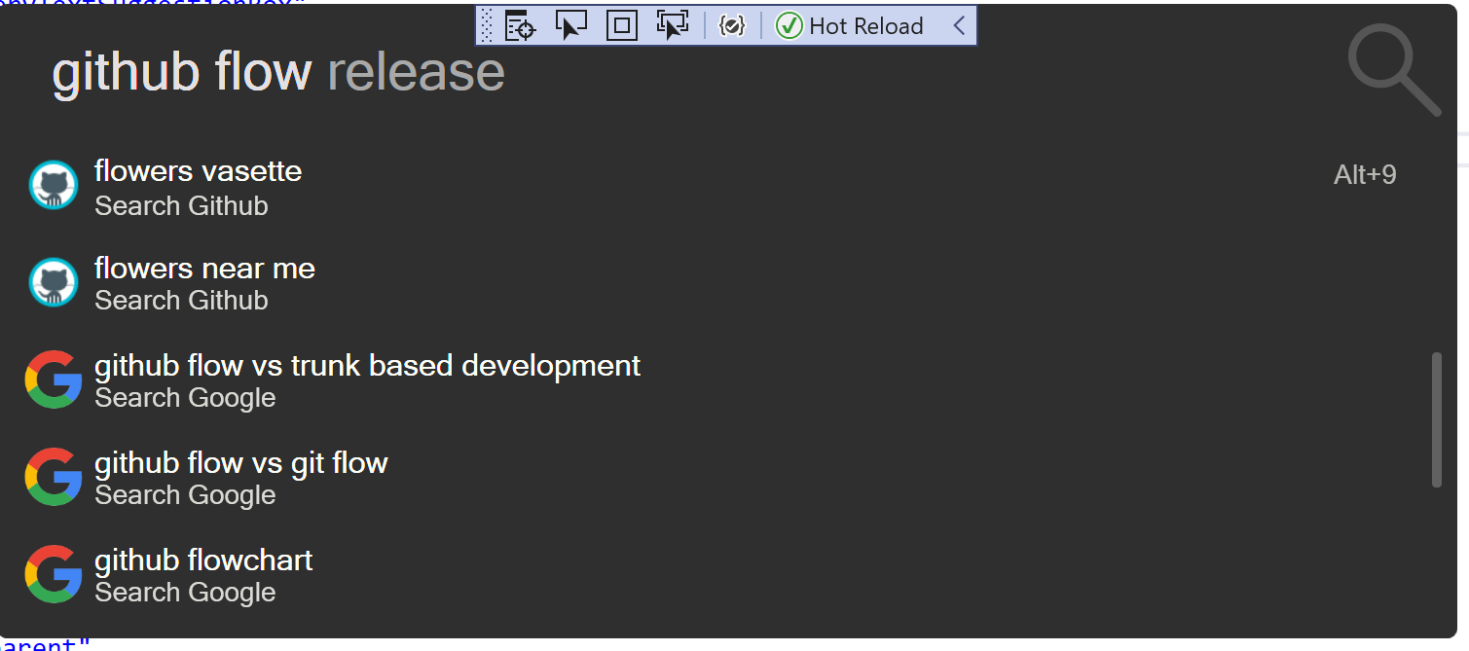Image resolution: width=1469 pixels, height=651 pixels.
Task: Click 'Search Google' under git flow result
Action: coord(185,495)
